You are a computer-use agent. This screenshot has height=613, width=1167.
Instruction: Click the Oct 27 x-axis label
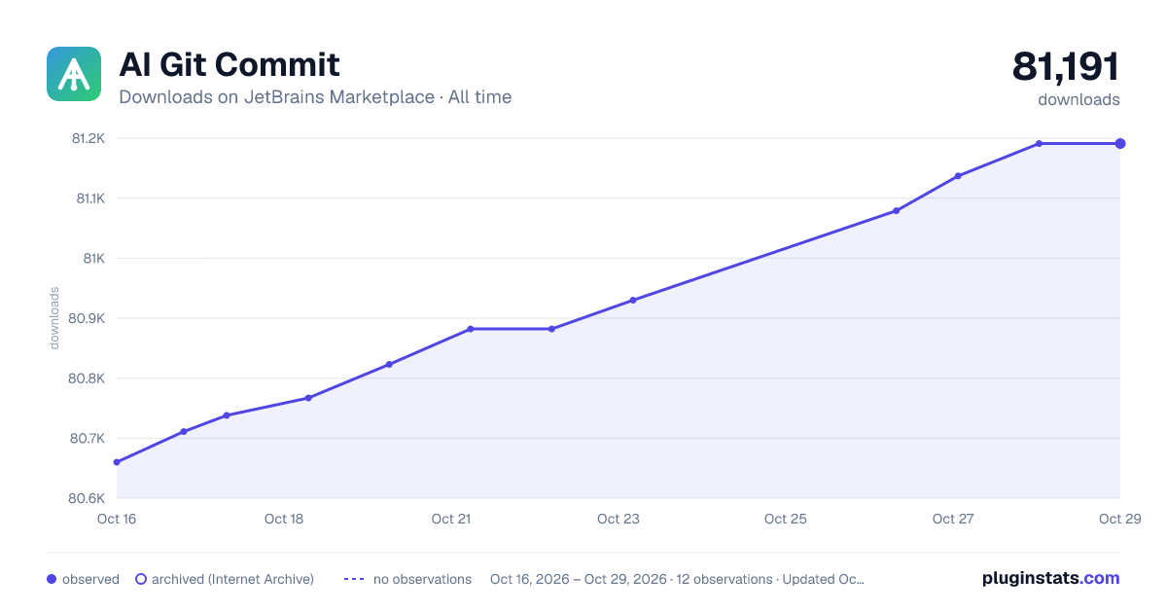pos(953,519)
